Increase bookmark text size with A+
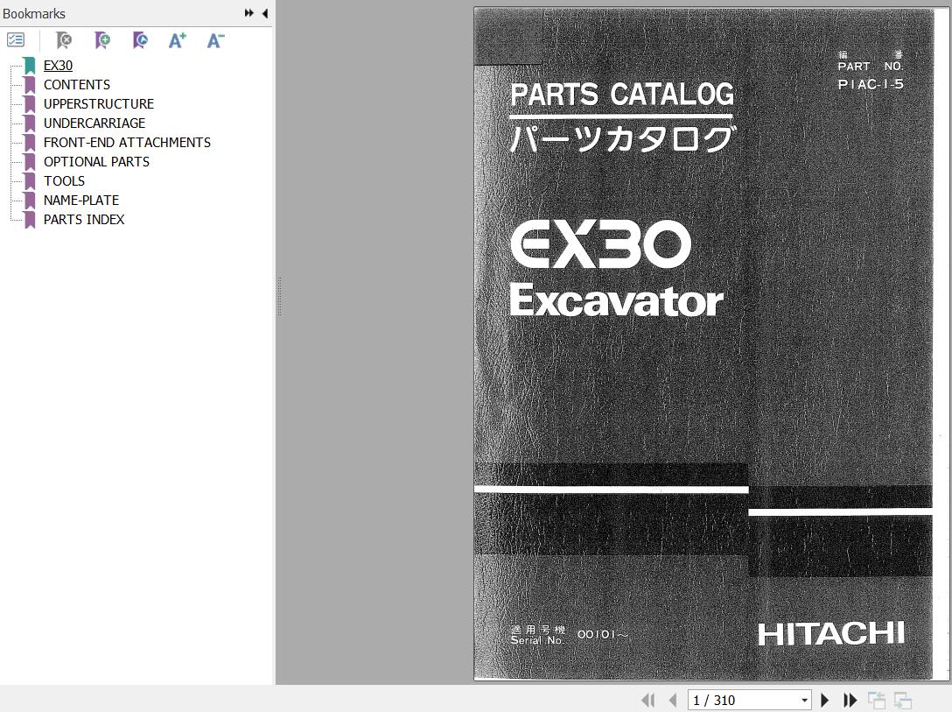The height and width of the screenshot is (712, 952). [178, 40]
